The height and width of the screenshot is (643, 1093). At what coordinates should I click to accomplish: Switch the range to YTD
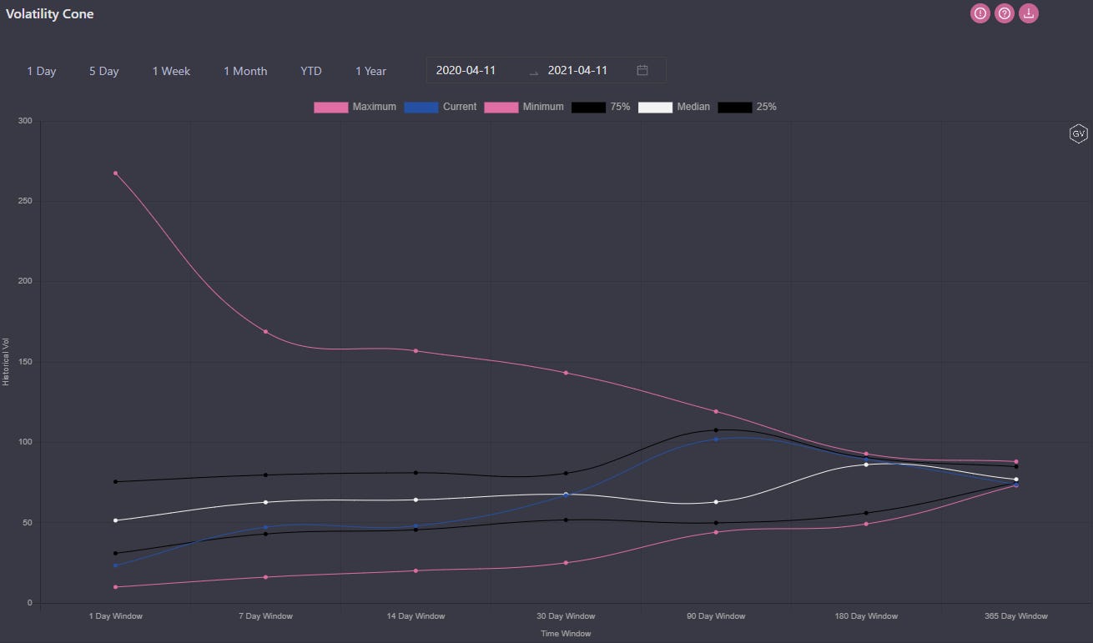(311, 71)
